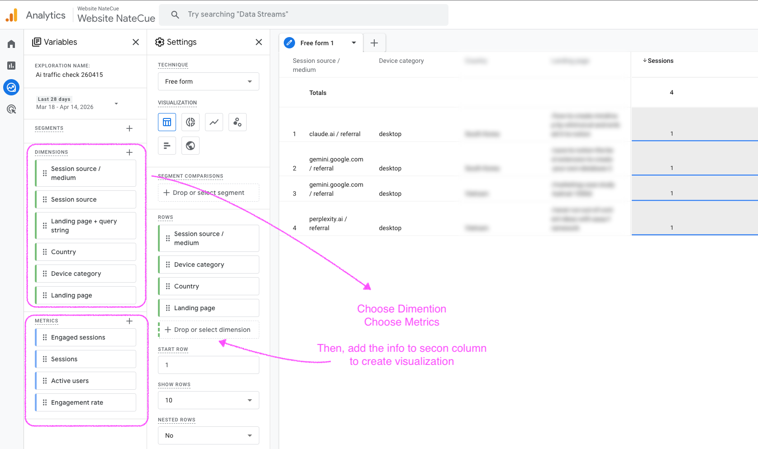Open the Show Rows dropdown
The height and width of the screenshot is (449, 758).
[x=209, y=400]
